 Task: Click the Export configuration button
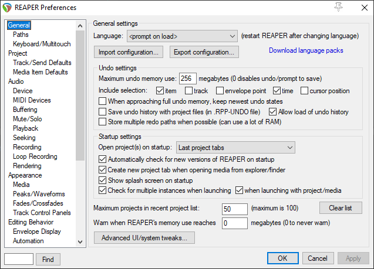point(204,52)
